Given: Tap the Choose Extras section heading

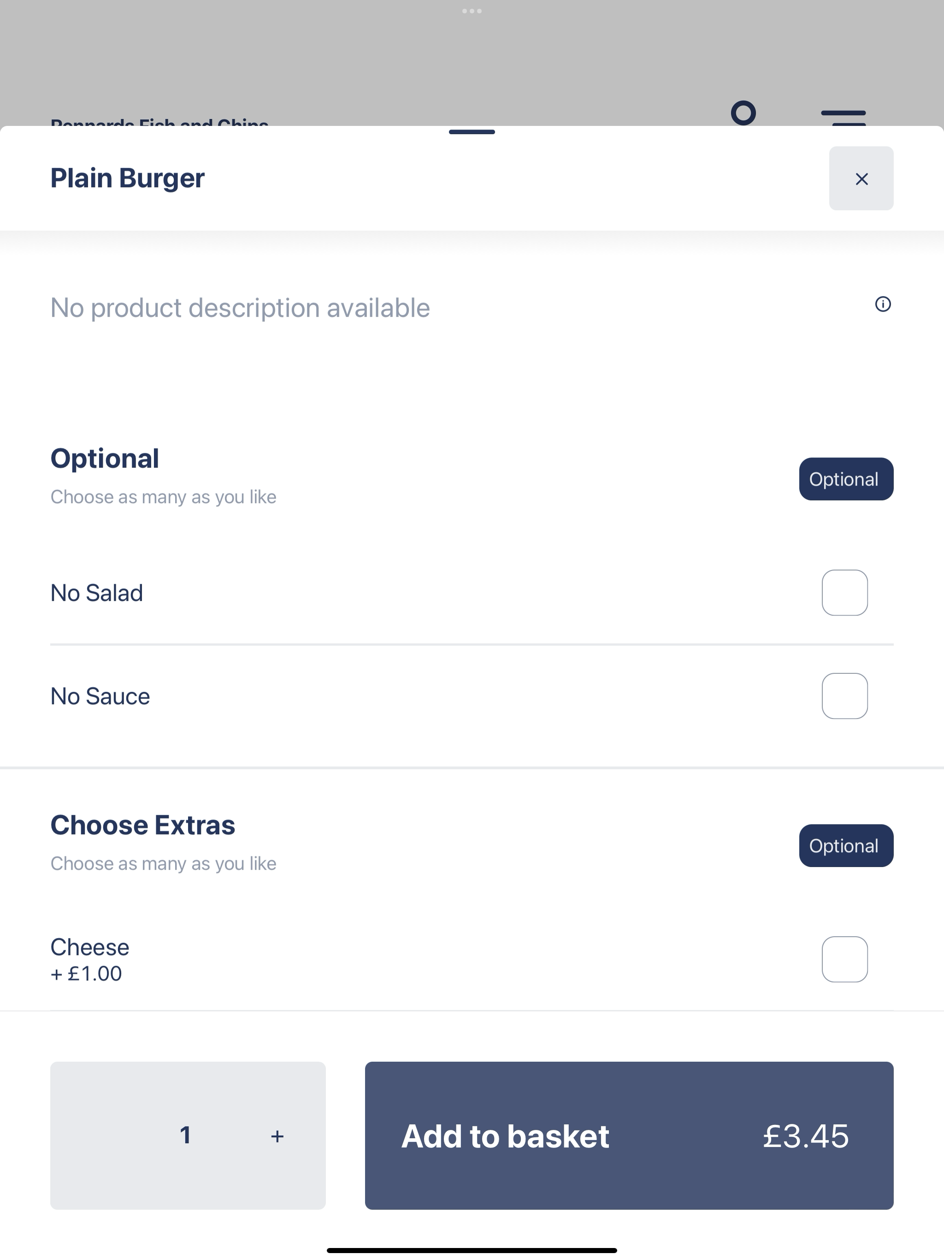Looking at the screenshot, I should pyautogui.click(x=143, y=825).
